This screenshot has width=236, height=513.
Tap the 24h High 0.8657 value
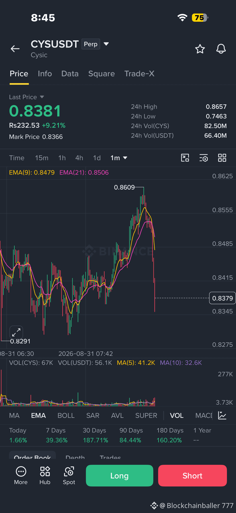coord(216,107)
